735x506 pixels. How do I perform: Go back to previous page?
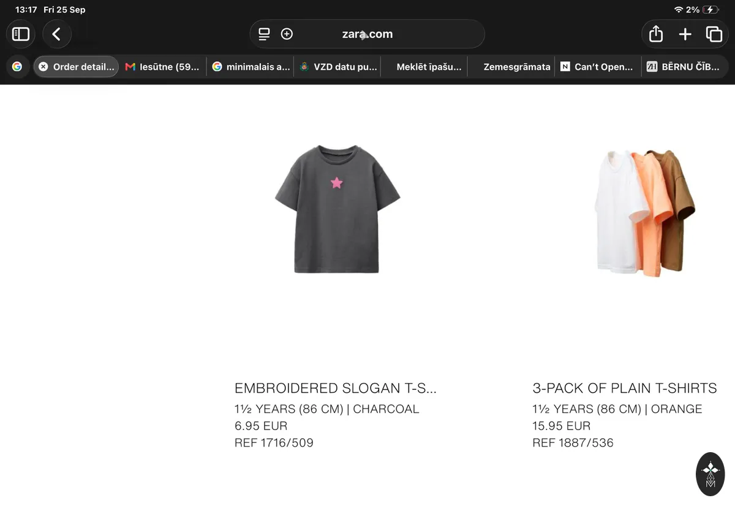click(x=56, y=34)
